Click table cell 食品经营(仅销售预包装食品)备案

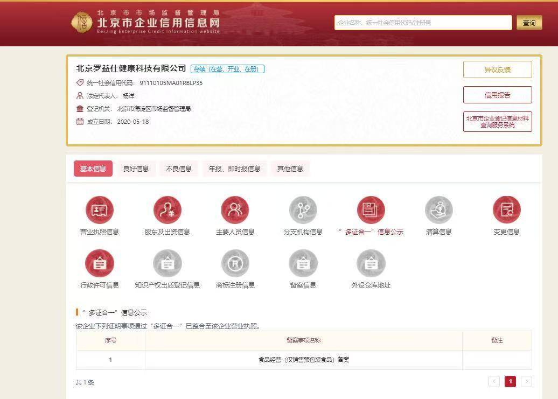tap(304, 360)
